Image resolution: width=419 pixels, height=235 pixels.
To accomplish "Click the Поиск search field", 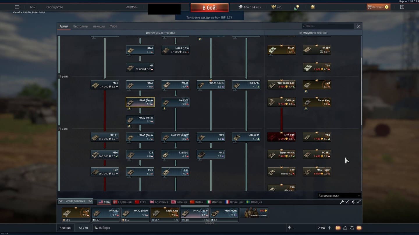I will [328, 26].
